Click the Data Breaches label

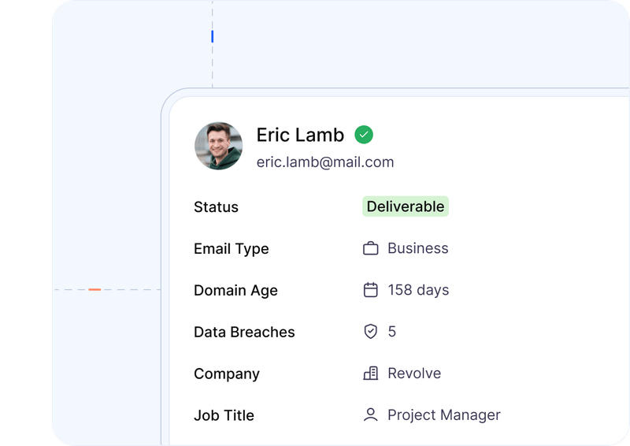[x=244, y=333]
